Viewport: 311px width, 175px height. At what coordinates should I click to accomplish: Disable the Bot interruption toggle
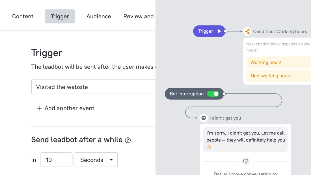click(x=214, y=94)
